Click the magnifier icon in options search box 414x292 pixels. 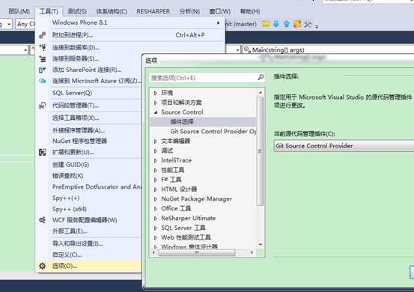tap(261, 77)
